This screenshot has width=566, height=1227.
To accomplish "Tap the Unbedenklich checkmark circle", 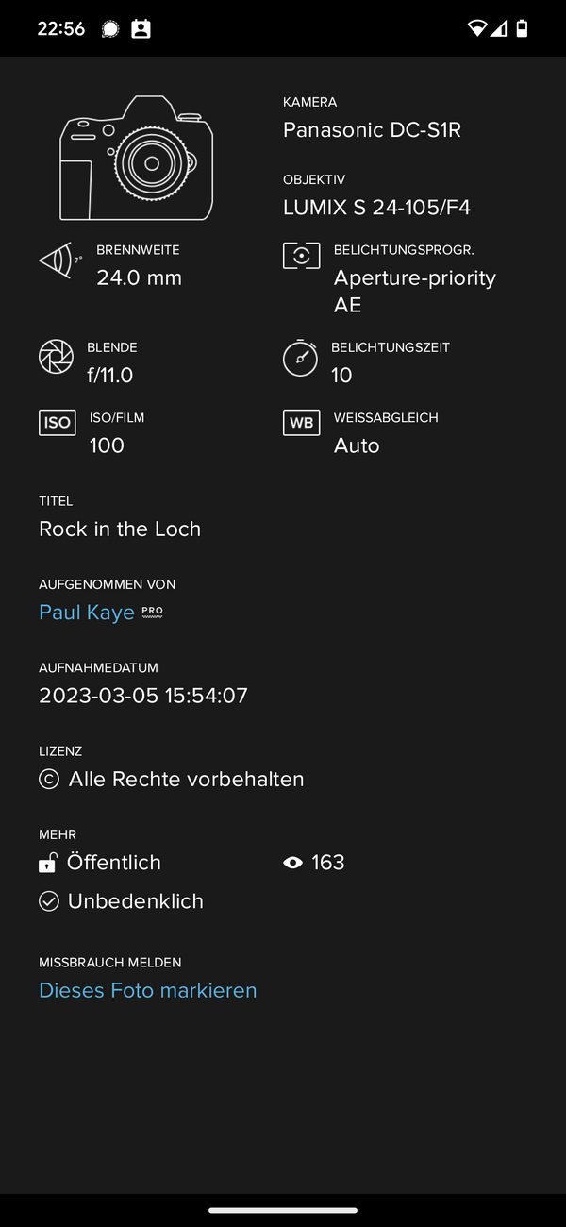I will point(48,901).
